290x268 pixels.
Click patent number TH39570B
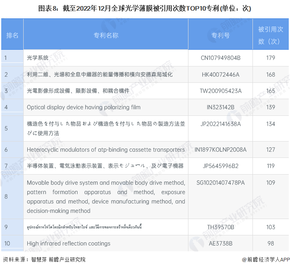click(220, 227)
